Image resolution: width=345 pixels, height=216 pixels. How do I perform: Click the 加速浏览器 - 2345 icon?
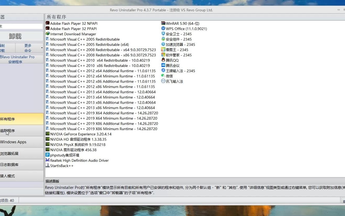pyautogui.click(x=163, y=44)
